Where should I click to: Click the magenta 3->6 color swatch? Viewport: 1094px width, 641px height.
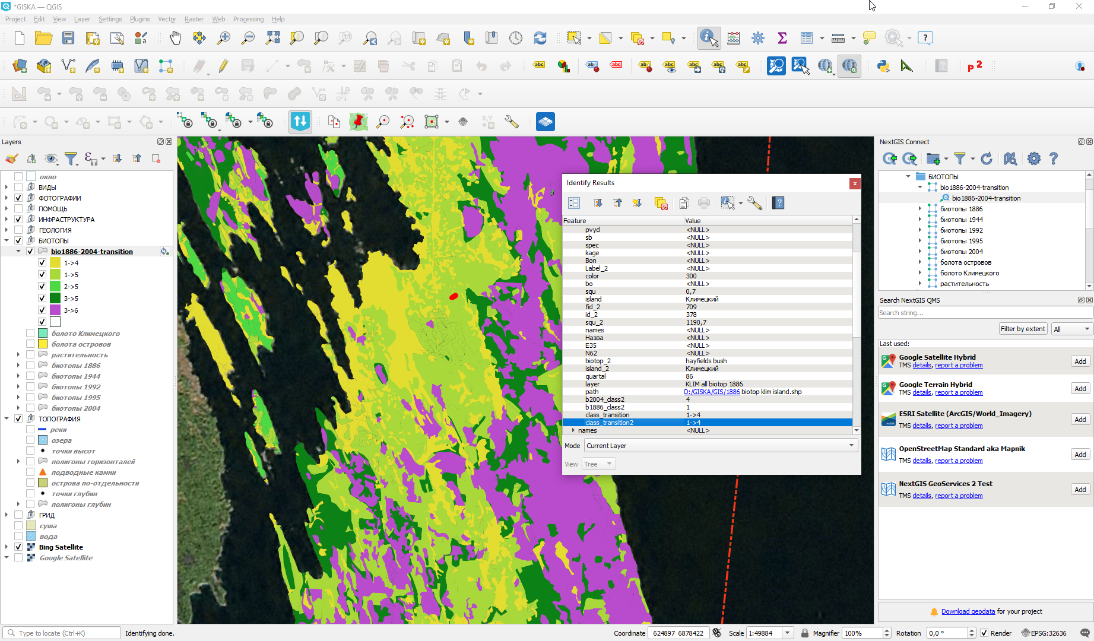pos(55,310)
